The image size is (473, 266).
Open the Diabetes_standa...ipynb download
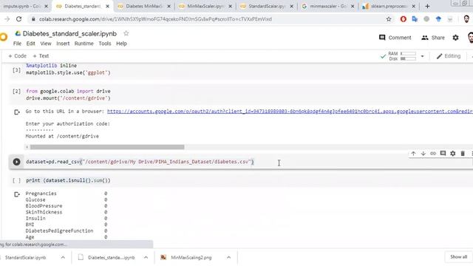tap(108, 257)
